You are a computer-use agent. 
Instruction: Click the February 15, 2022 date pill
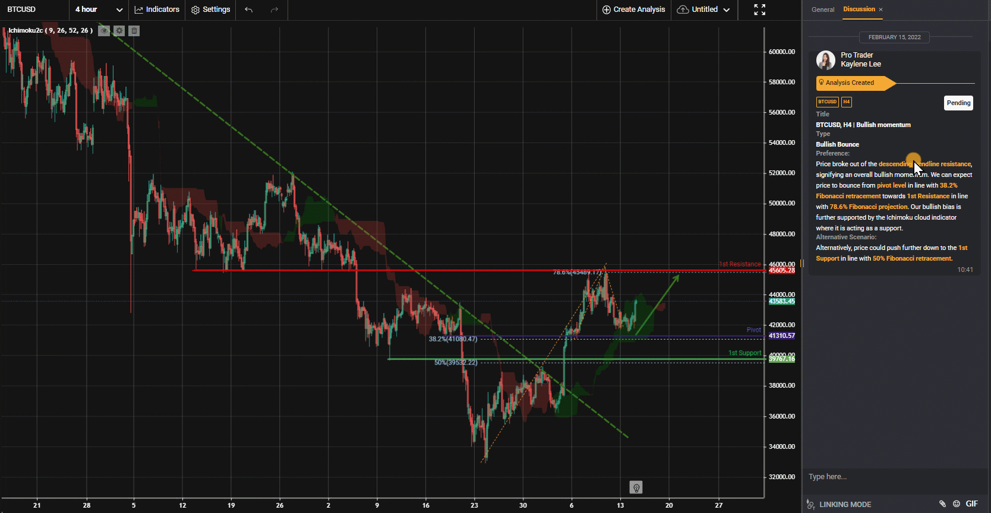coord(894,37)
